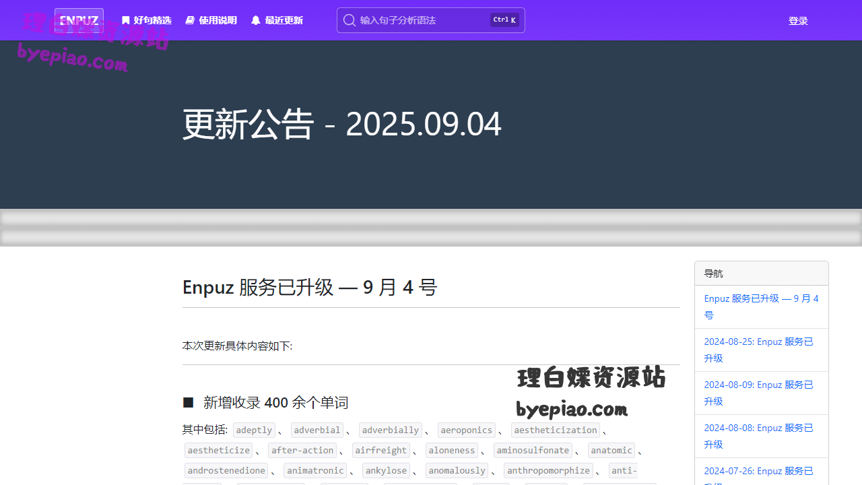Click the bookmark icon beside 好句精选
Image resolution: width=862 pixels, height=485 pixels.
[125, 21]
